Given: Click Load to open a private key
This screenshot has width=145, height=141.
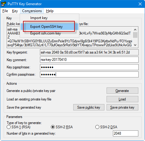Looking at the screenshot, I should click(x=122, y=99).
